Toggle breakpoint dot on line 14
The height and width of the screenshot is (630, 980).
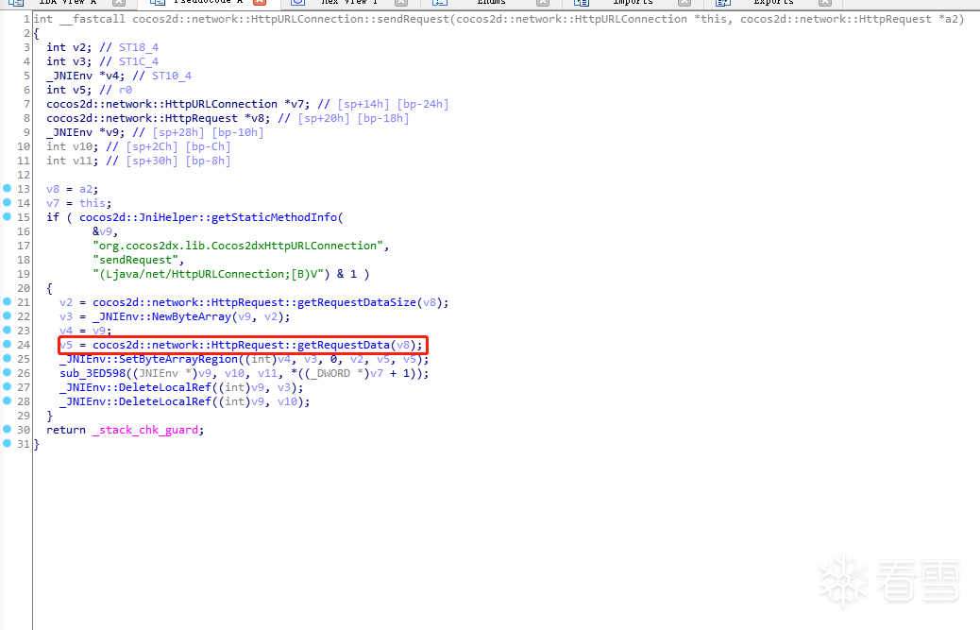tap(7, 202)
